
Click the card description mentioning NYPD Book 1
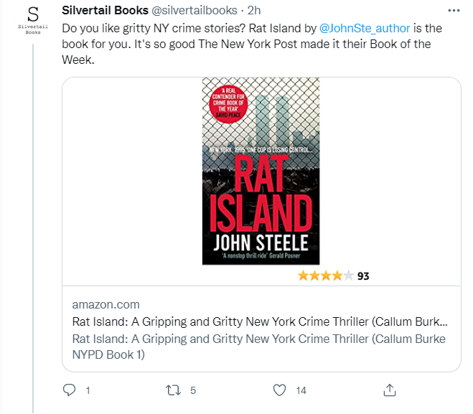258,347
